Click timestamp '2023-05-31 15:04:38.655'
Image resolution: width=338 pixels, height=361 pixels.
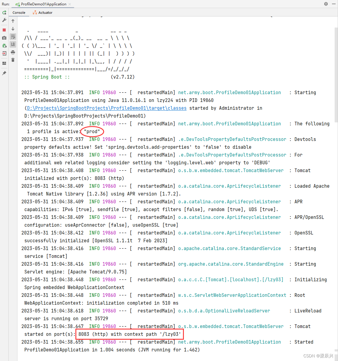pyautogui.click(x=53, y=342)
